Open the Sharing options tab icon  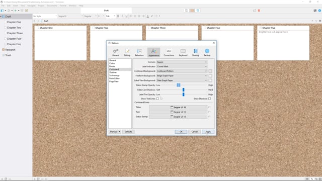(x=196, y=52)
